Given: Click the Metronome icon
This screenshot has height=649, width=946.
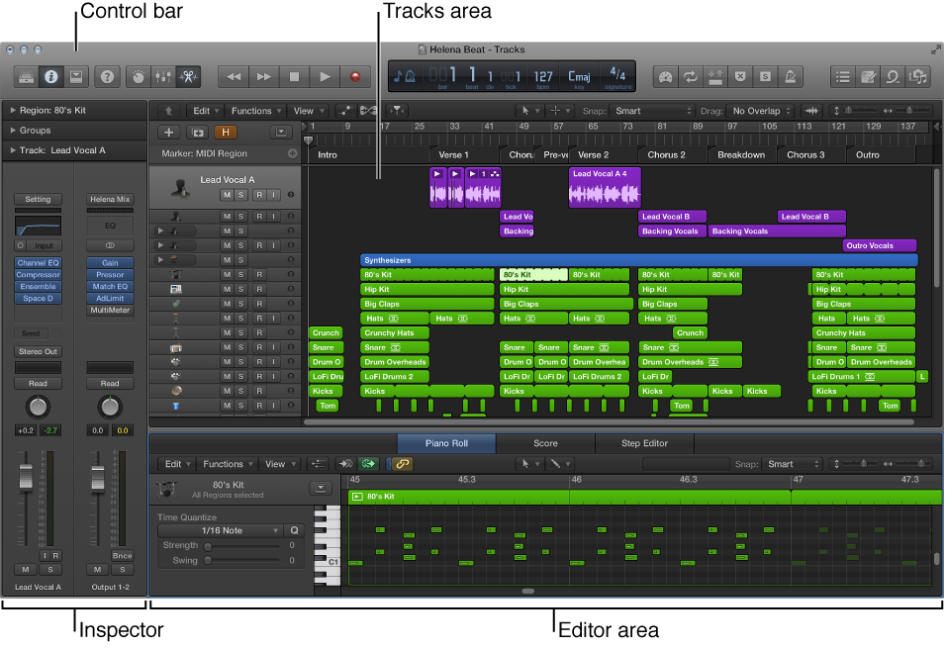Looking at the screenshot, I should pyautogui.click(x=789, y=76).
